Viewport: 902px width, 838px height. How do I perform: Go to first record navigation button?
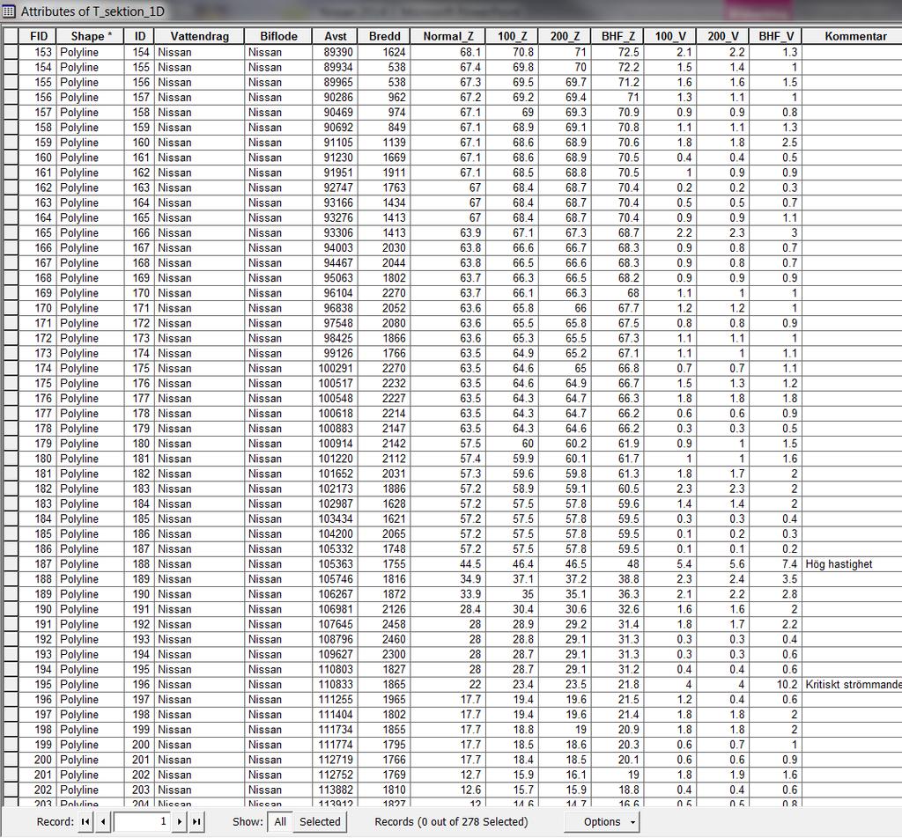pyautogui.click(x=85, y=821)
